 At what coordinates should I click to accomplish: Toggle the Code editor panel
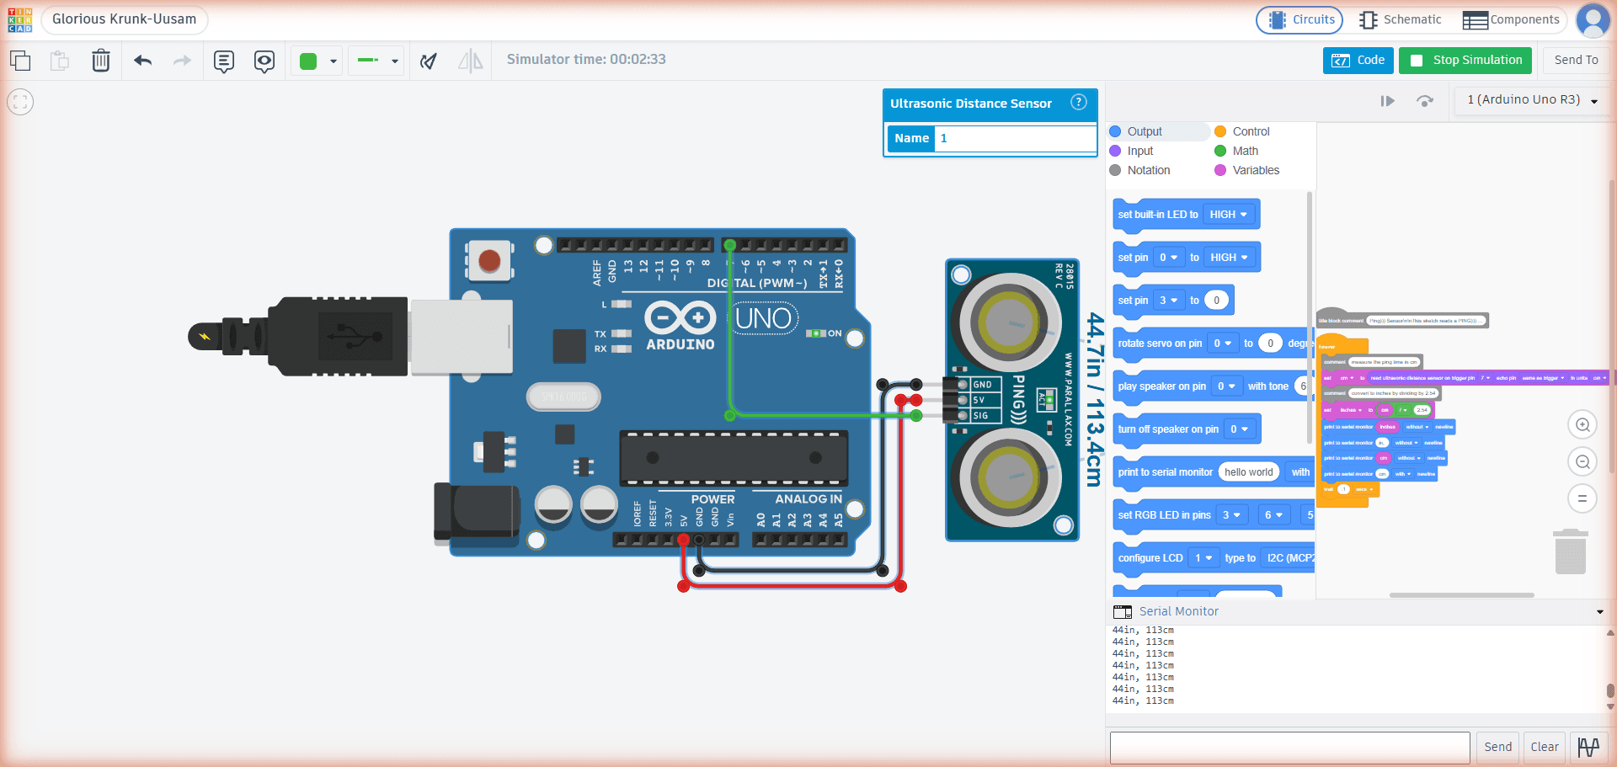click(x=1358, y=60)
